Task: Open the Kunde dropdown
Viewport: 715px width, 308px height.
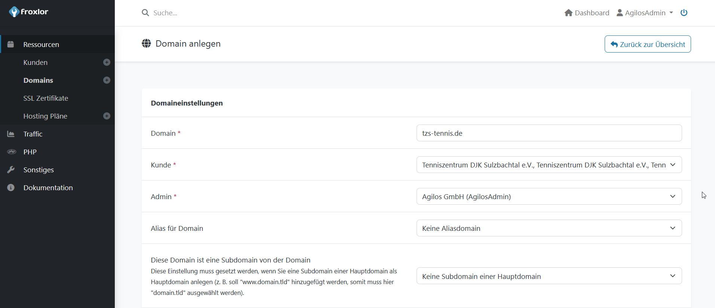Action: point(549,165)
